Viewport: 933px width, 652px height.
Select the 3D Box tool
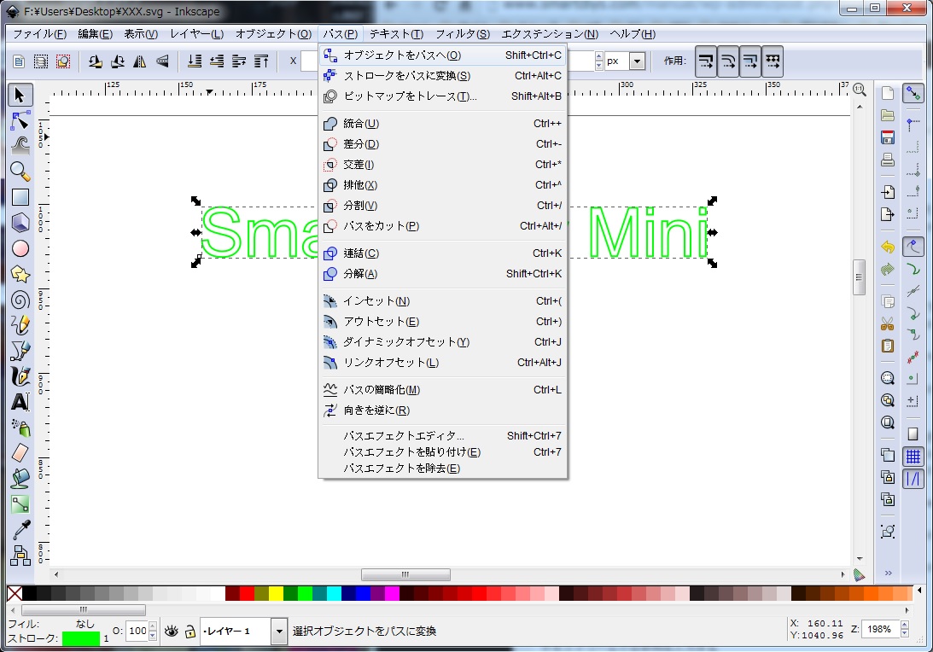pos(20,223)
